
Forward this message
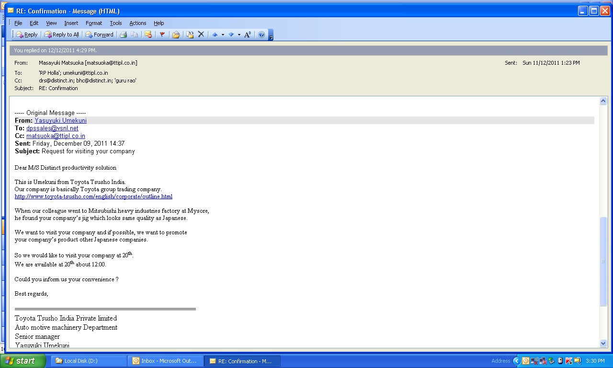pos(100,34)
